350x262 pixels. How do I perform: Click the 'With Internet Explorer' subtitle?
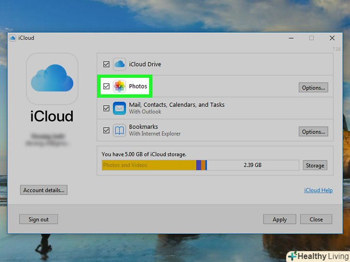tap(155, 134)
